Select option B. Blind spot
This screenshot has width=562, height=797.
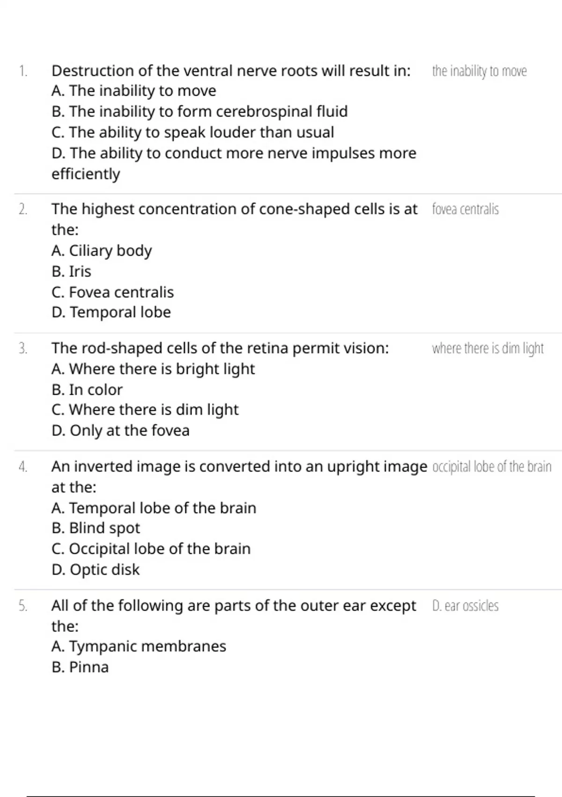96,528
